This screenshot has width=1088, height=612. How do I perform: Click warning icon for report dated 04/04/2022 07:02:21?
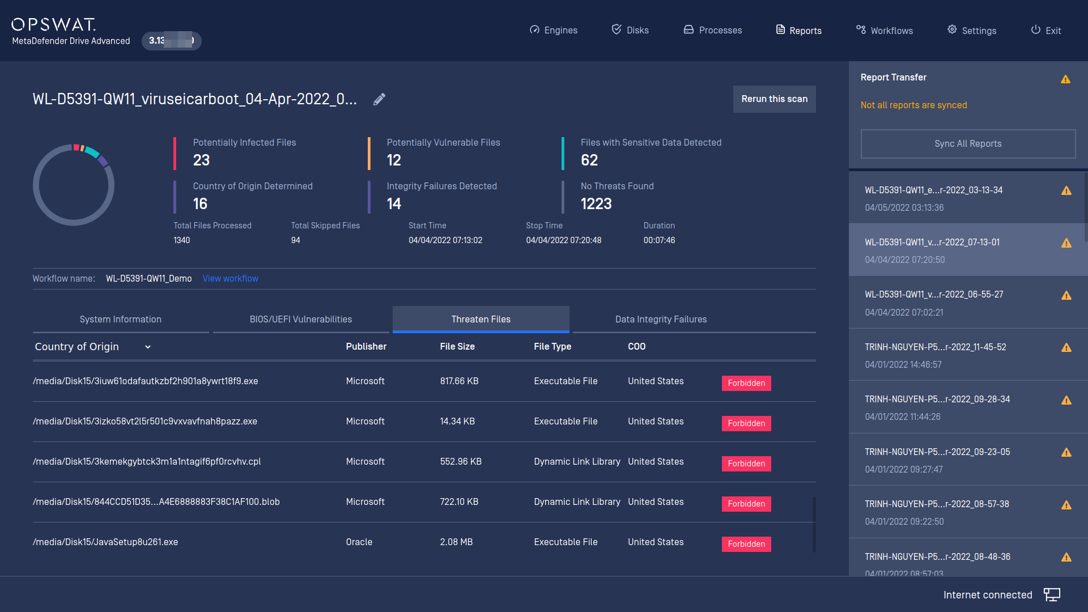(1066, 296)
